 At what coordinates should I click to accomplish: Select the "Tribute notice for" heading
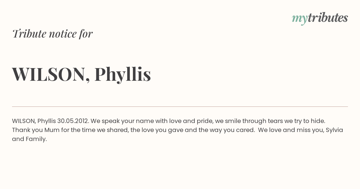(x=52, y=34)
